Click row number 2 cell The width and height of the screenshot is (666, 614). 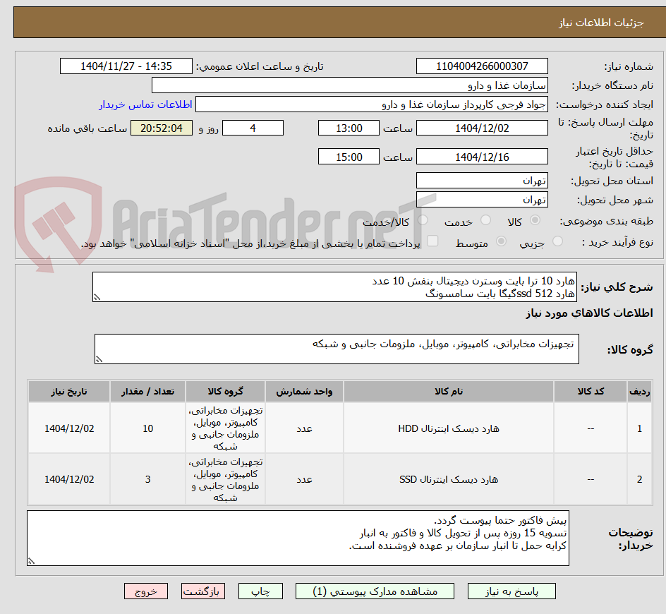click(x=639, y=479)
